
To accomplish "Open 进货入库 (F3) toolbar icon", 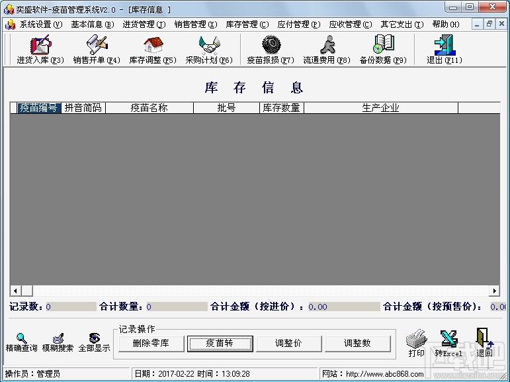I will tap(40, 49).
